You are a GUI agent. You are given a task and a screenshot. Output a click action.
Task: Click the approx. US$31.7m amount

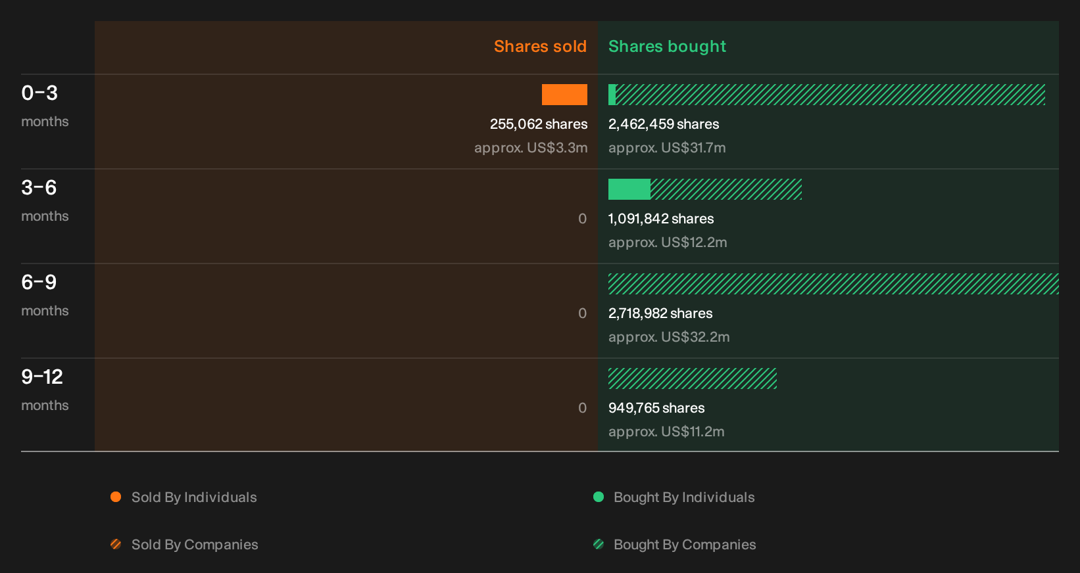coord(667,148)
